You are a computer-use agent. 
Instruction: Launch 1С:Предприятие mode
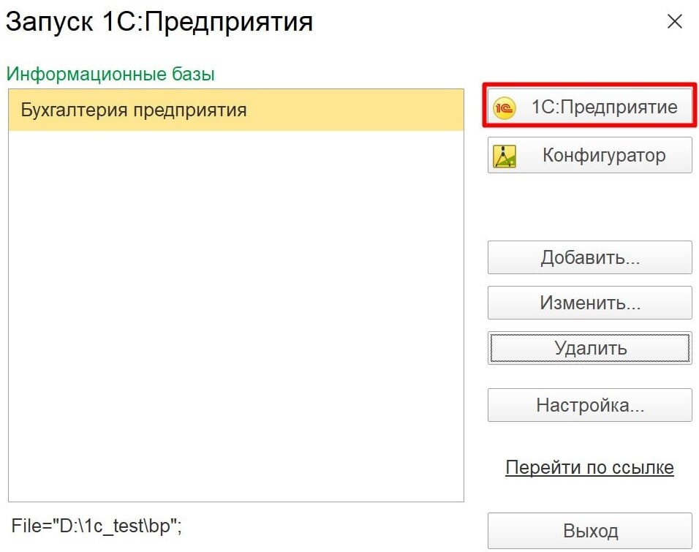click(x=590, y=107)
